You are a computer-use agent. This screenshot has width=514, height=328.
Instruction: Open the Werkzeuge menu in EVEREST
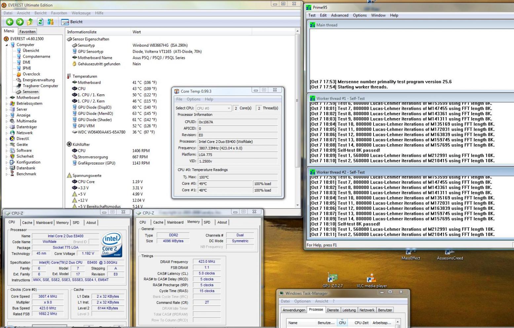(x=81, y=13)
